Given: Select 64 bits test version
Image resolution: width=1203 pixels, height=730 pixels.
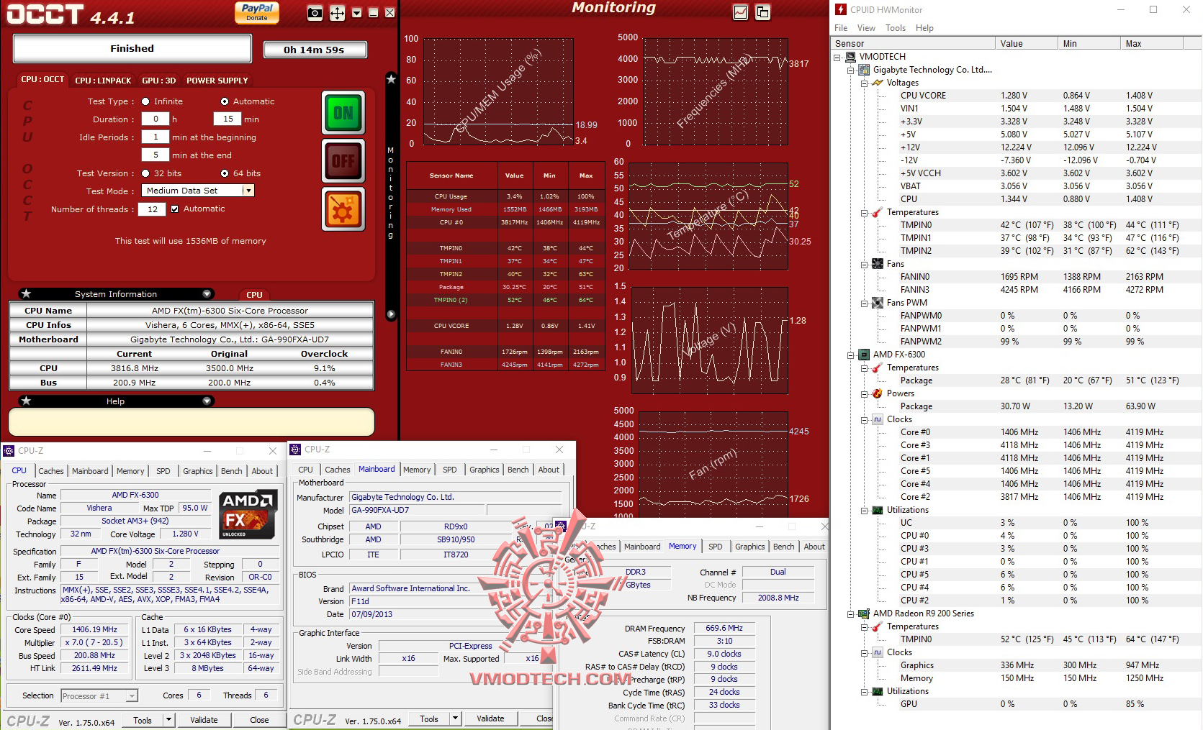Looking at the screenshot, I should point(225,173).
